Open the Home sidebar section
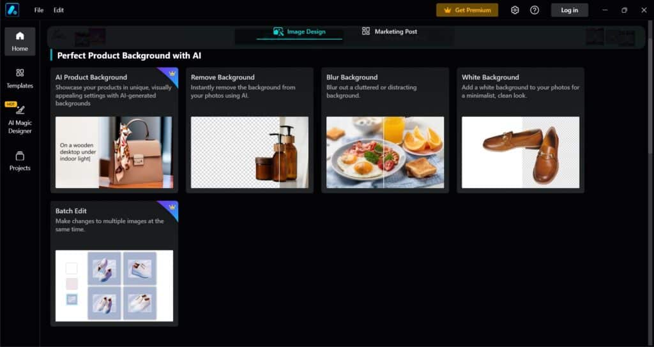This screenshot has width=654, height=347. pos(20,41)
